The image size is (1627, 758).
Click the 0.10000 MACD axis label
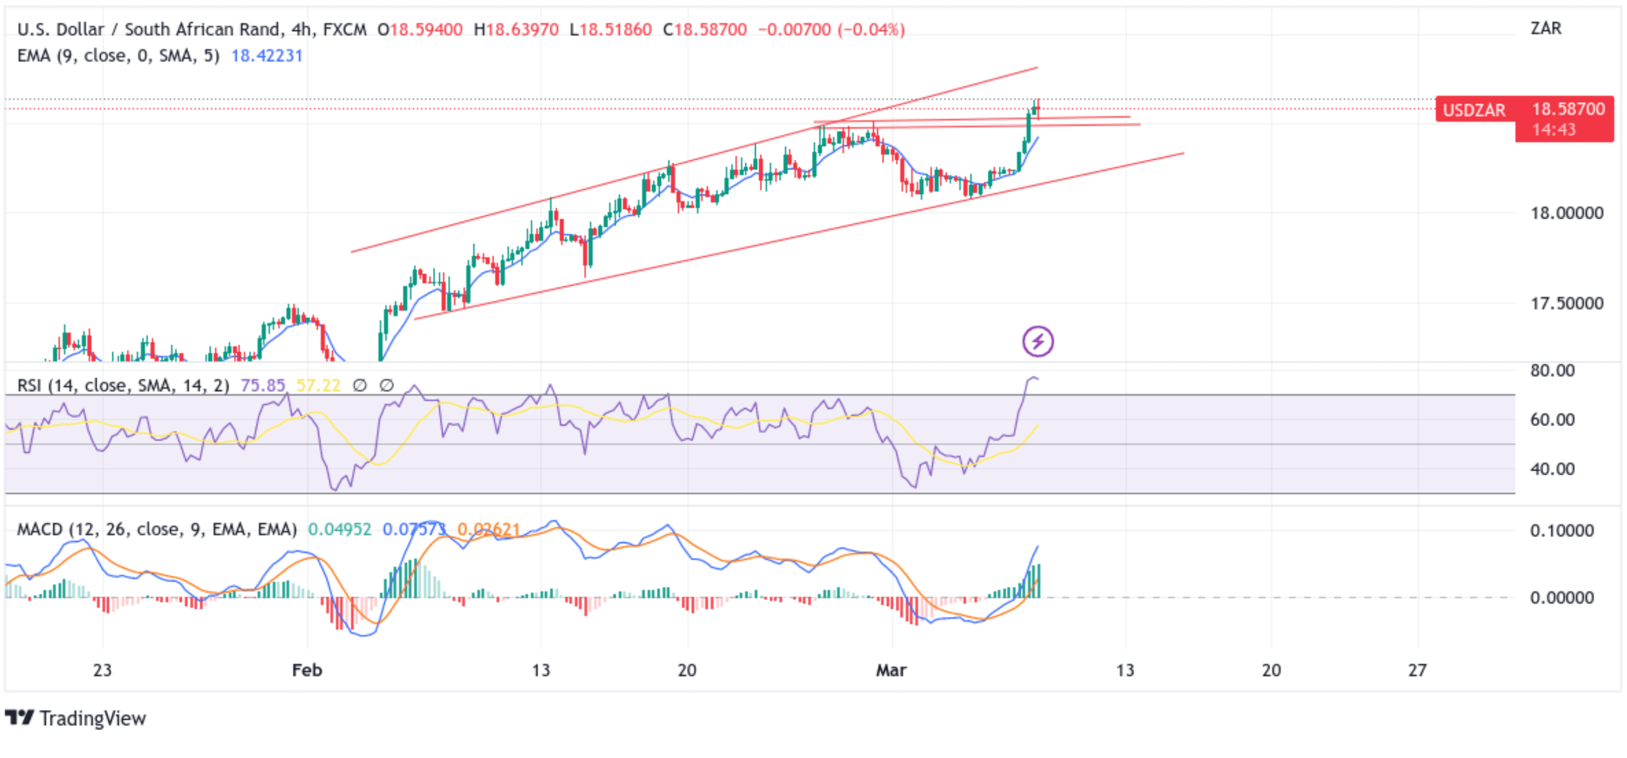(x=1562, y=530)
